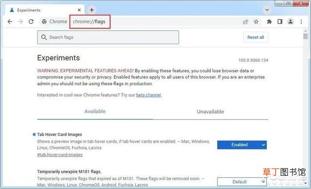Screen dimensions: 311x189
Task: Click the search magnifier icon
Action: (x=44, y=38)
